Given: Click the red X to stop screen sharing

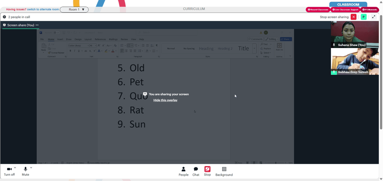Looking at the screenshot, I should pos(354,17).
